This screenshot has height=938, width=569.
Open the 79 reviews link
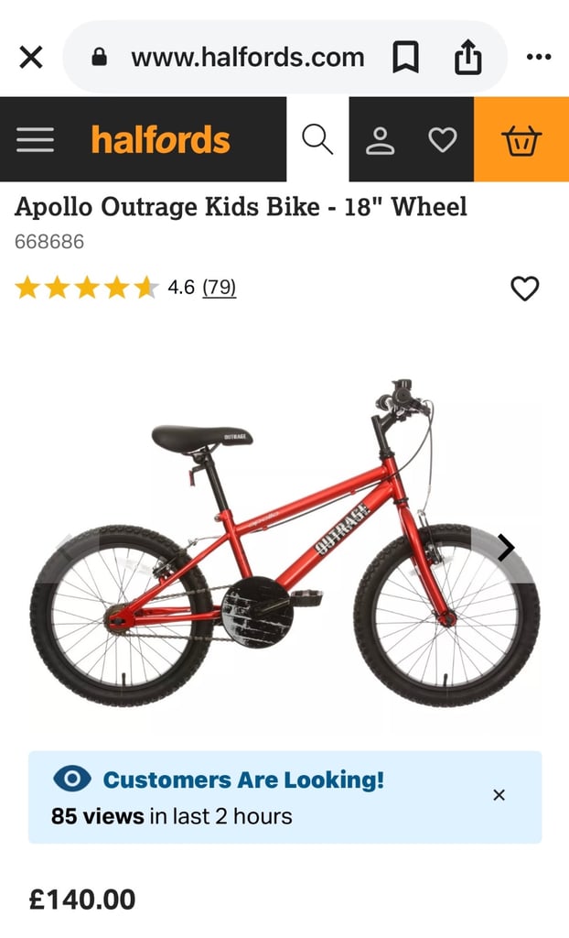[x=220, y=288]
